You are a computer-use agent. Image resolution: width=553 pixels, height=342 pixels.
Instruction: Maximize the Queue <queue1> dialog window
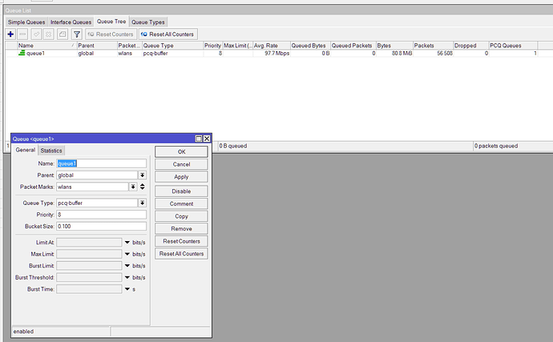click(x=199, y=139)
